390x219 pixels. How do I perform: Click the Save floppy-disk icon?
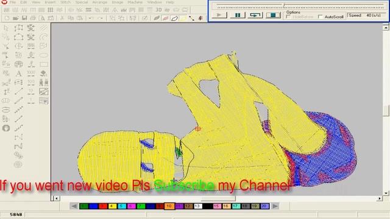24,18
